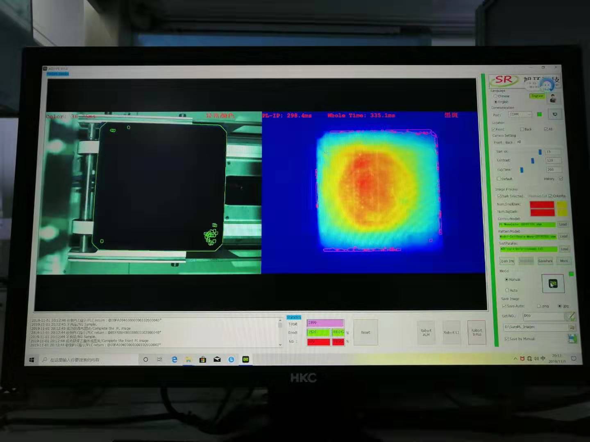Click the Lot-NO input field

point(543,316)
